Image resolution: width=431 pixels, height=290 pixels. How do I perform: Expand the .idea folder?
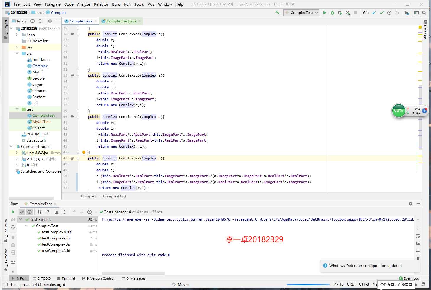17,35
